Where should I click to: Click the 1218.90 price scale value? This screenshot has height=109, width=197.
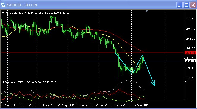[x=190, y=19]
